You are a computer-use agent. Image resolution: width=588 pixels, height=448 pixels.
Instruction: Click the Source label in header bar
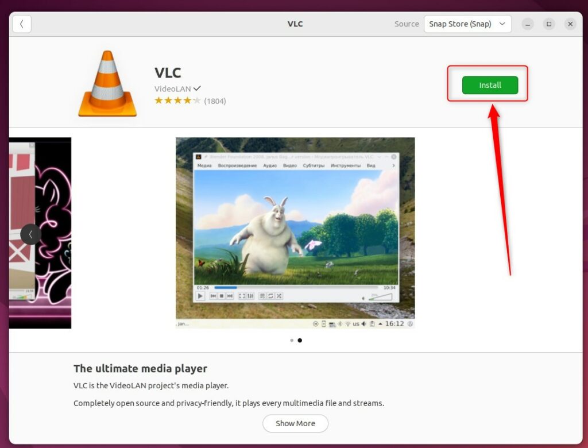pyautogui.click(x=407, y=24)
